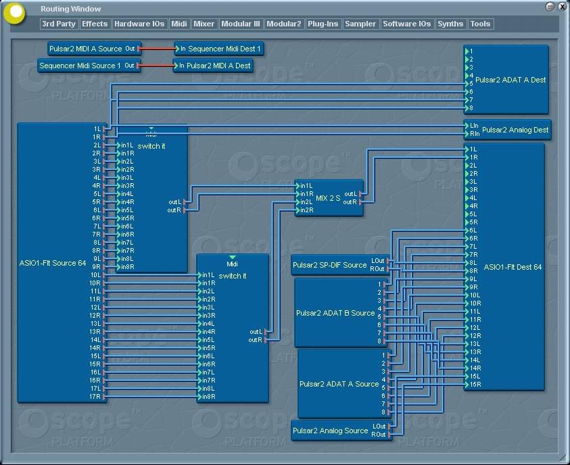Open the Tools menu
Screen dimensions: 570x465
(x=480, y=24)
